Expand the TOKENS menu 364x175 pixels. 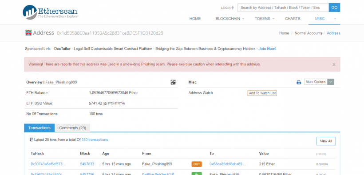tap(265, 19)
